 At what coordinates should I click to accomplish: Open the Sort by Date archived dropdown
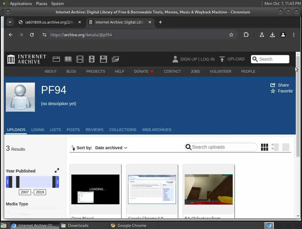[x=111, y=148]
